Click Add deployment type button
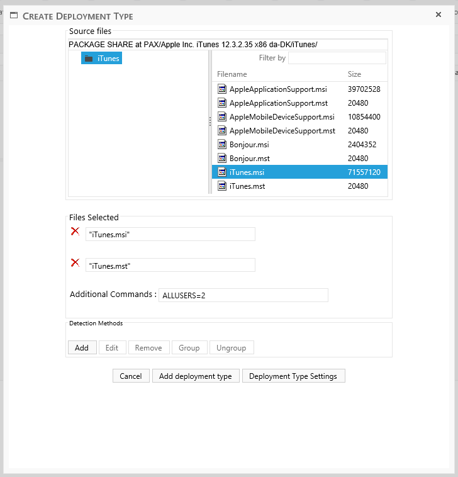 pyautogui.click(x=195, y=376)
